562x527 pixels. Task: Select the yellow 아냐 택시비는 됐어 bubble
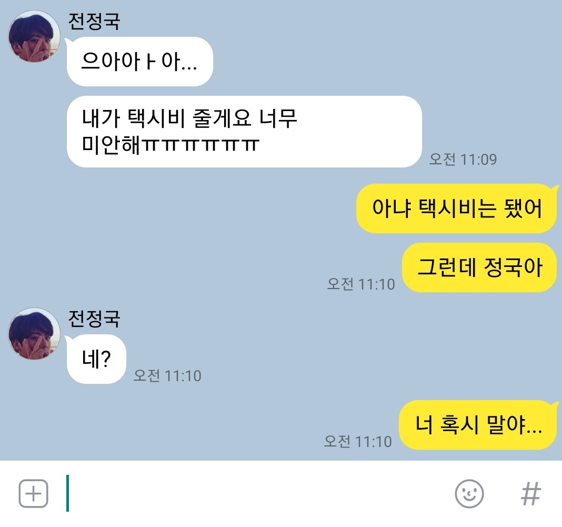click(457, 208)
